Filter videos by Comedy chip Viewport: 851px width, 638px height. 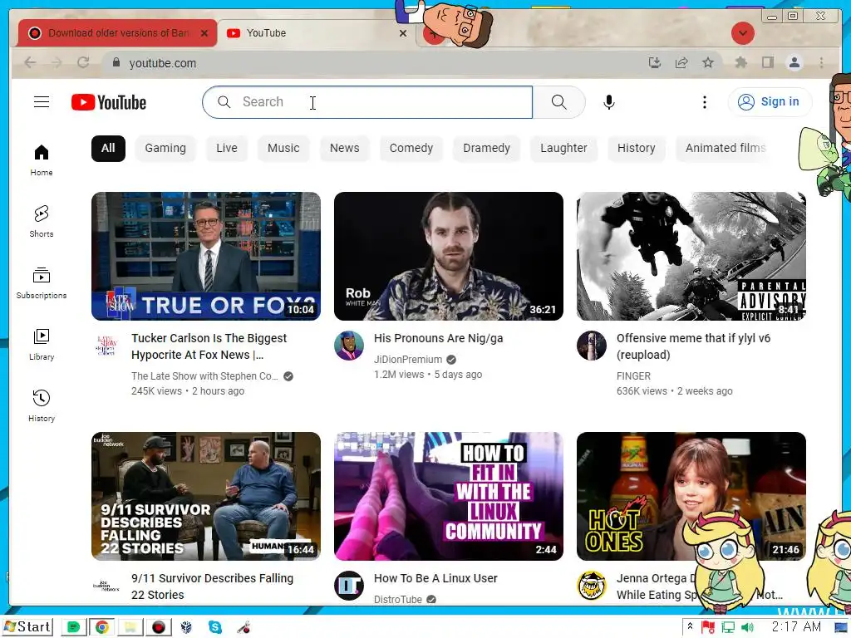click(411, 148)
